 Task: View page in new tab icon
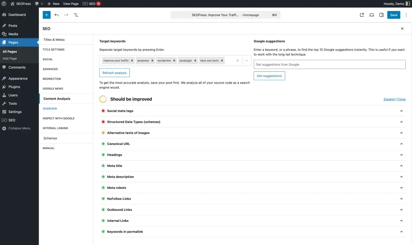coord(362,15)
